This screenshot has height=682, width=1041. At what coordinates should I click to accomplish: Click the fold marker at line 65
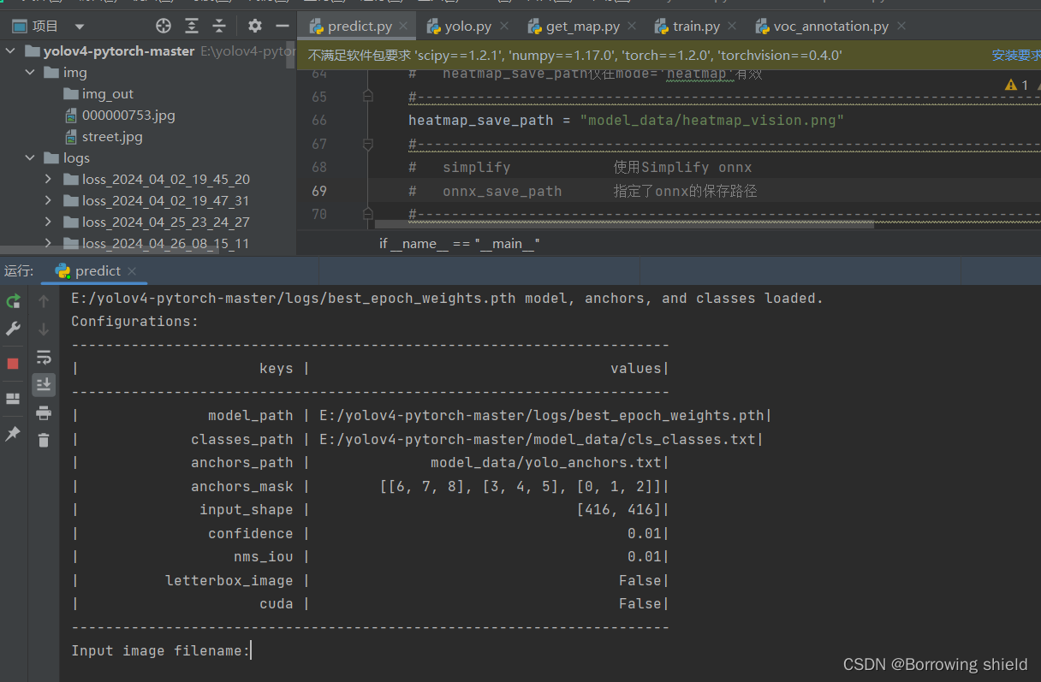pos(368,97)
